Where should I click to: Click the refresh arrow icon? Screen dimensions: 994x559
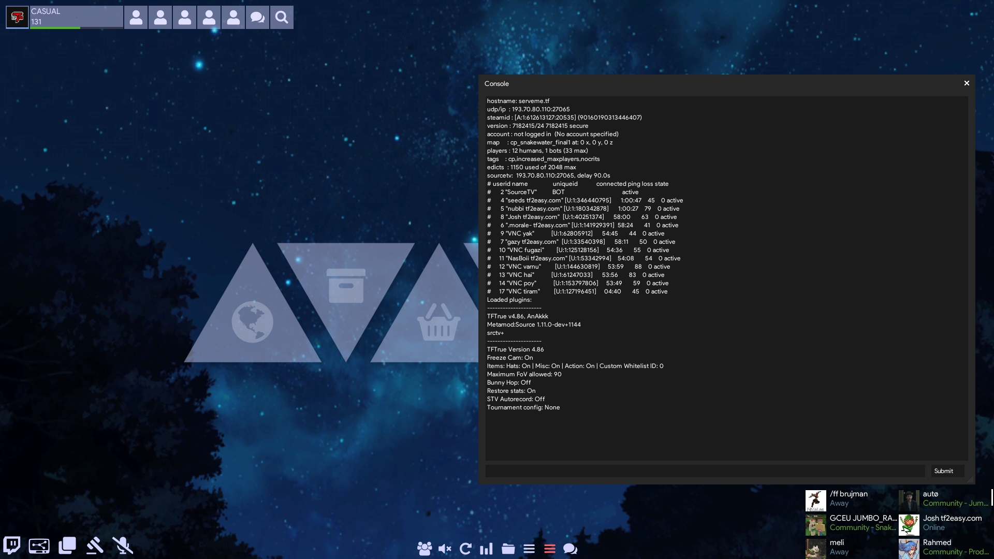coord(465,549)
